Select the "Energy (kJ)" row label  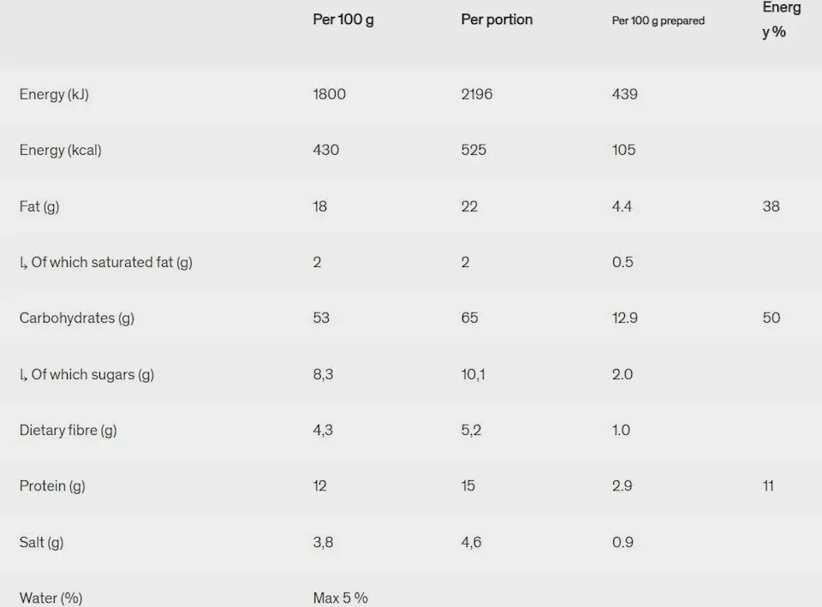tap(54, 94)
